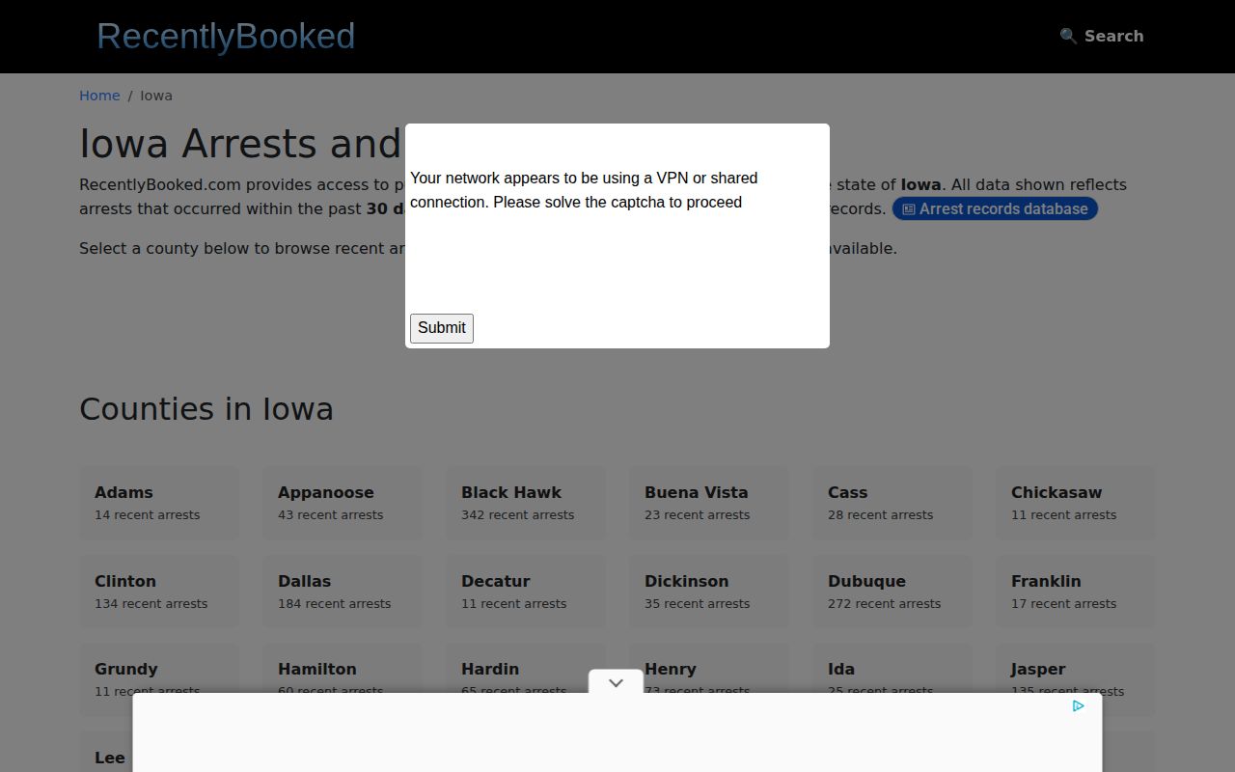Select the Cass county card
This screenshot has height=772, width=1235.
point(892,503)
